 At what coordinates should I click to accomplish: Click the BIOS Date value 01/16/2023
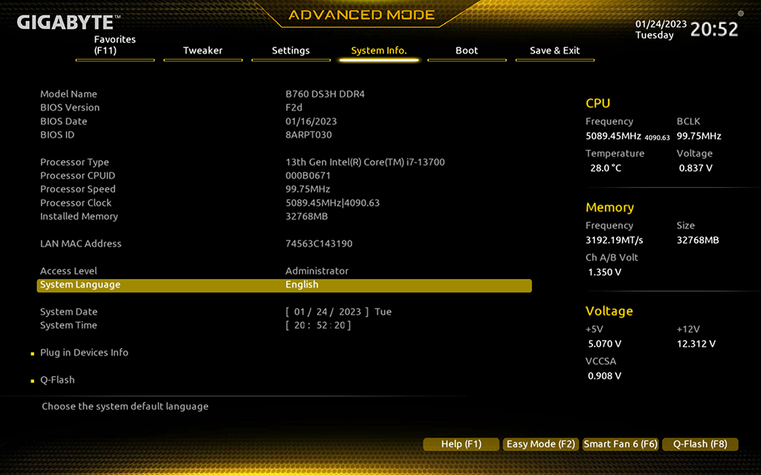coord(311,121)
